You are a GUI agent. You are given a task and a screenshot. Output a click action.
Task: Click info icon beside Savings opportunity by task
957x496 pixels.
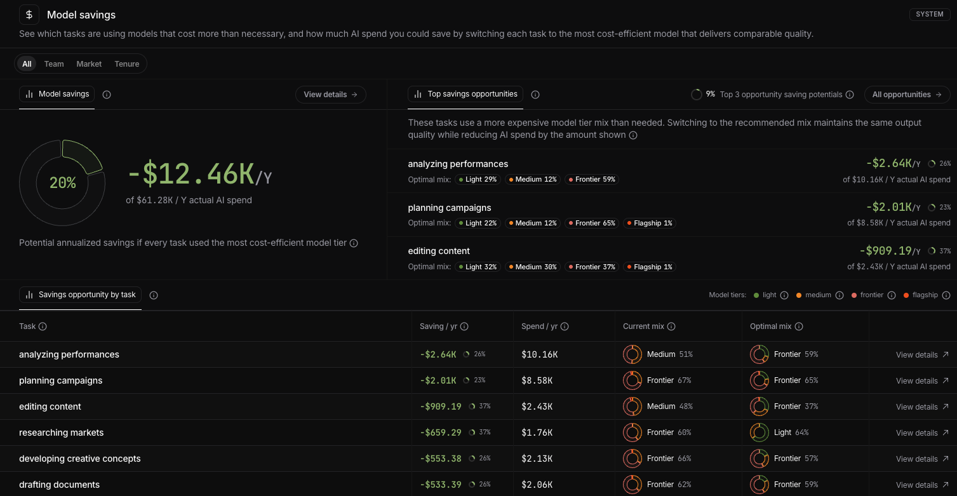tap(154, 295)
